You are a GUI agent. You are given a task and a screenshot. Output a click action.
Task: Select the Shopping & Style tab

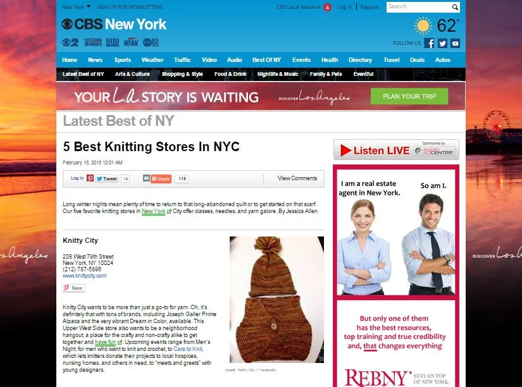[182, 74]
